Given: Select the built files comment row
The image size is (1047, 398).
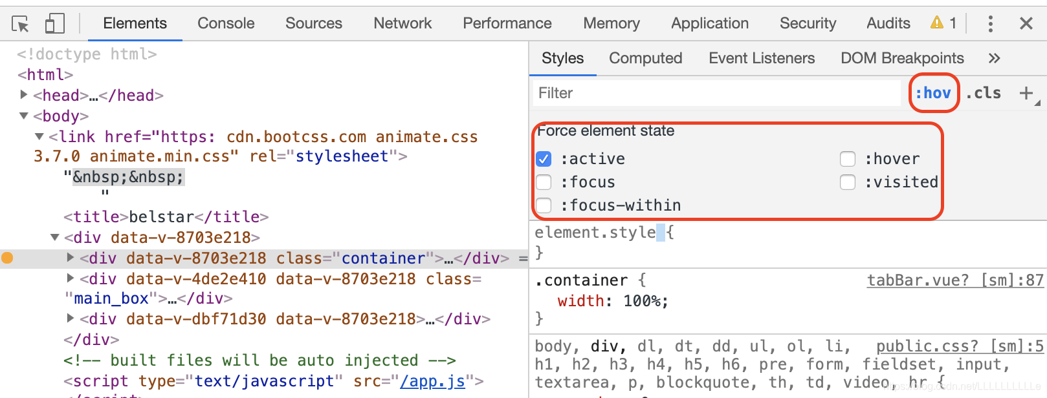Looking at the screenshot, I should (x=259, y=360).
